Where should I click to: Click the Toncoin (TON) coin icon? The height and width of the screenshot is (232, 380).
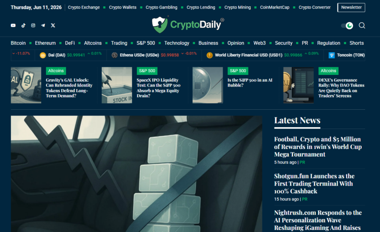point(332,55)
